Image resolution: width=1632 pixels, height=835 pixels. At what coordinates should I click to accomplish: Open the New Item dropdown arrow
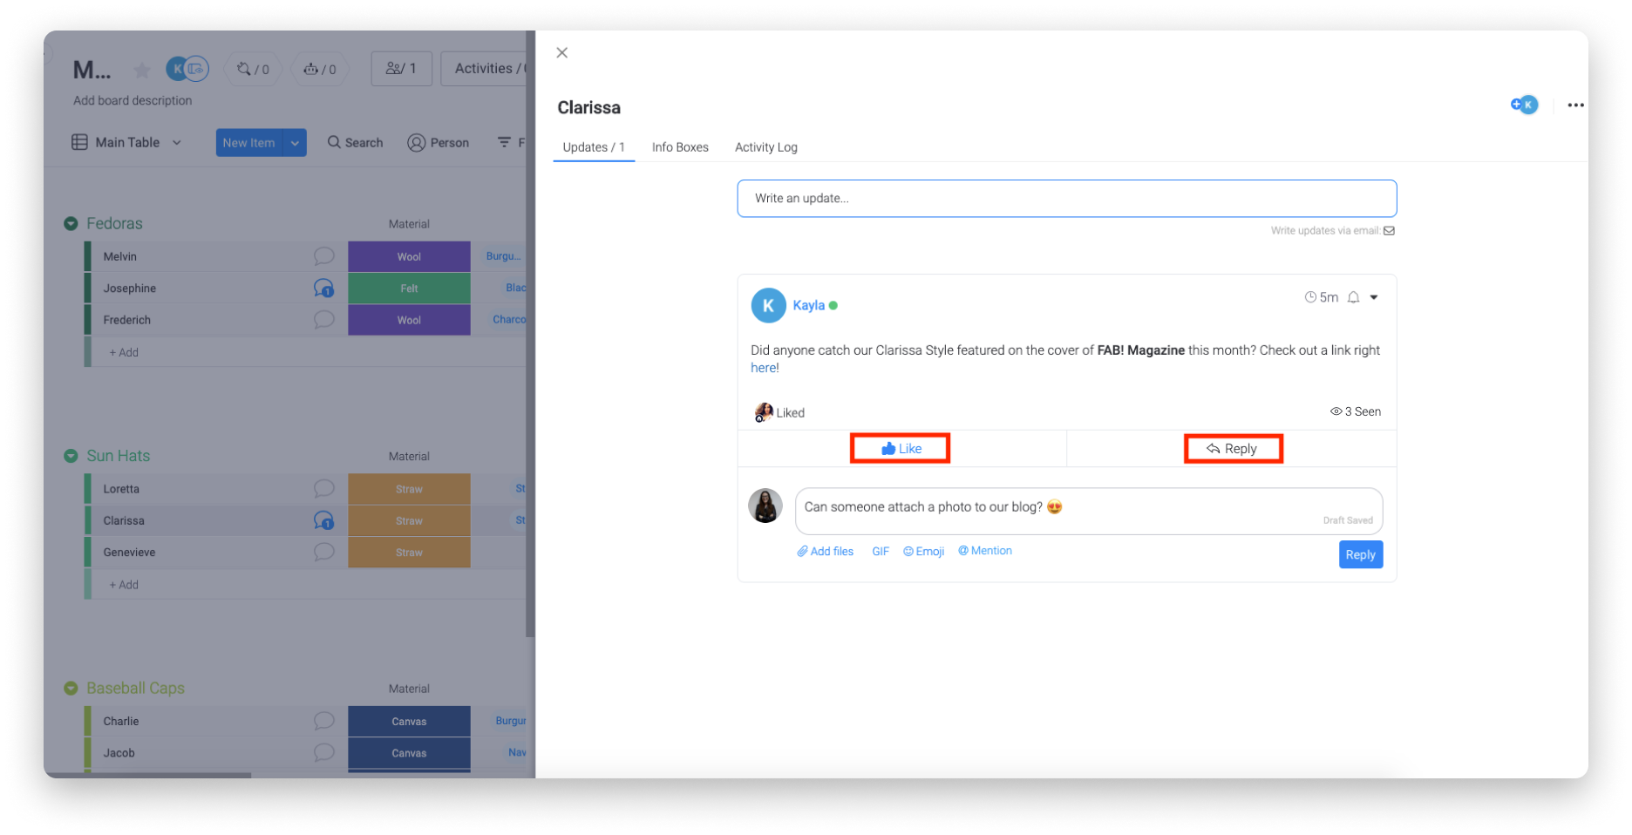click(295, 143)
